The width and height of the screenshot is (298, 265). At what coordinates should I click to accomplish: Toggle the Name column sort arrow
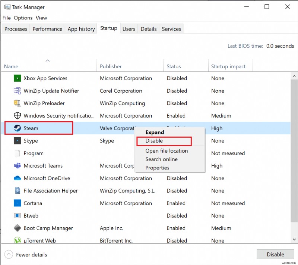click(48, 60)
